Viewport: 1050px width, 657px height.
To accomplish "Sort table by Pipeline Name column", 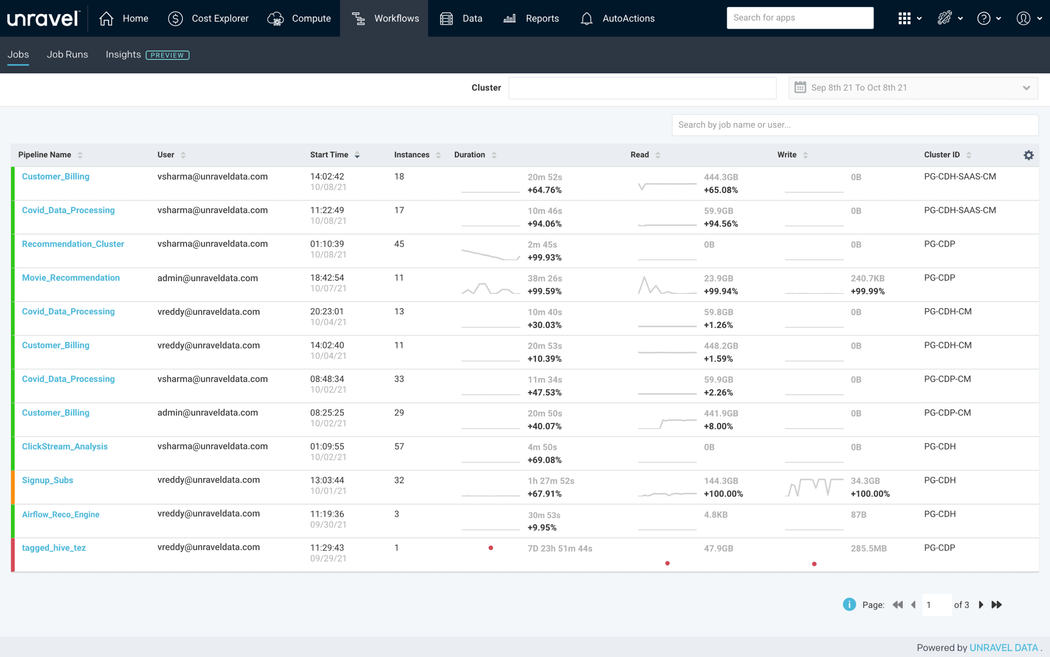I will (80, 155).
